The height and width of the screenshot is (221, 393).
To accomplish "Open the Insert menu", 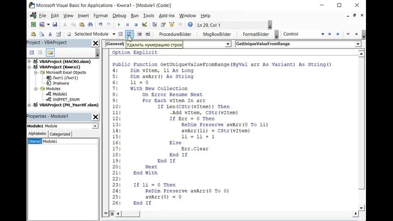I will click(x=83, y=16).
